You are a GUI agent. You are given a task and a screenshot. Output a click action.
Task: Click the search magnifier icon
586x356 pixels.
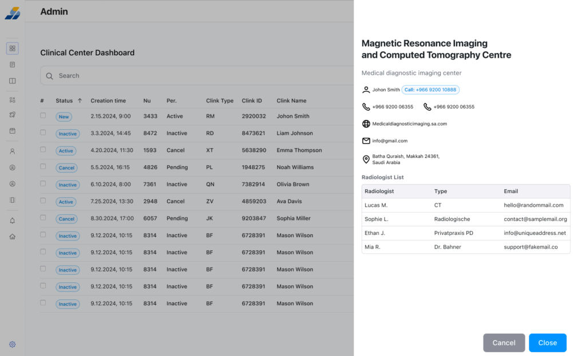(x=50, y=76)
